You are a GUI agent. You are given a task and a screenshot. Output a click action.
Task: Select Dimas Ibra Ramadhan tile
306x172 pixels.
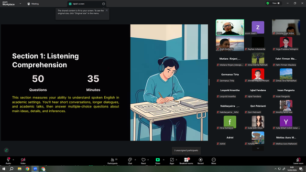(x=286, y=75)
